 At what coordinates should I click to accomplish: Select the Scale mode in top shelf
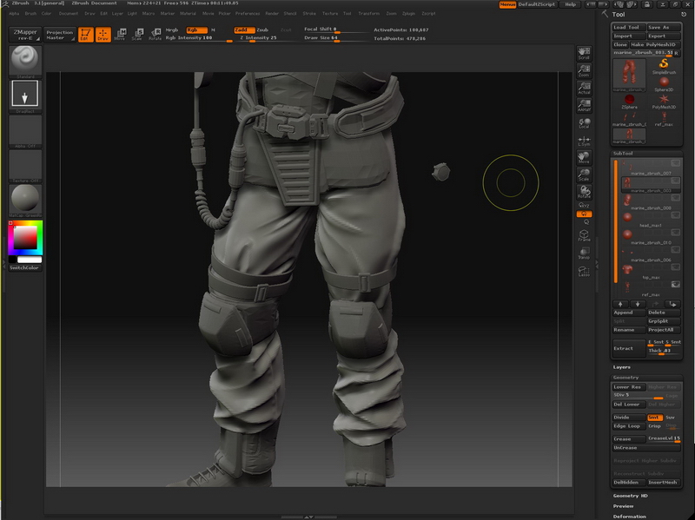[137, 35]
